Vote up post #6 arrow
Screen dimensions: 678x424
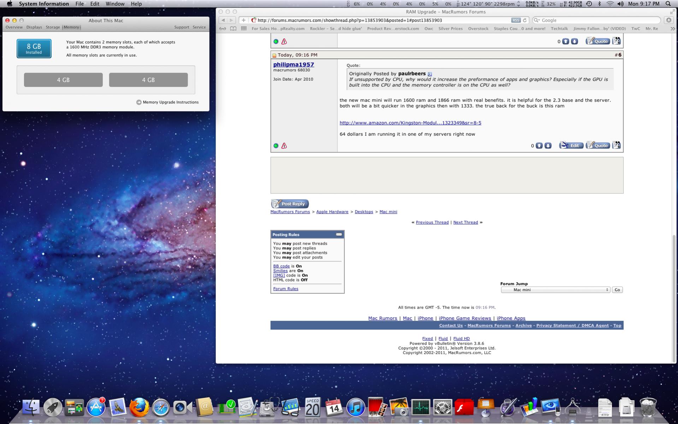point(539,146)
